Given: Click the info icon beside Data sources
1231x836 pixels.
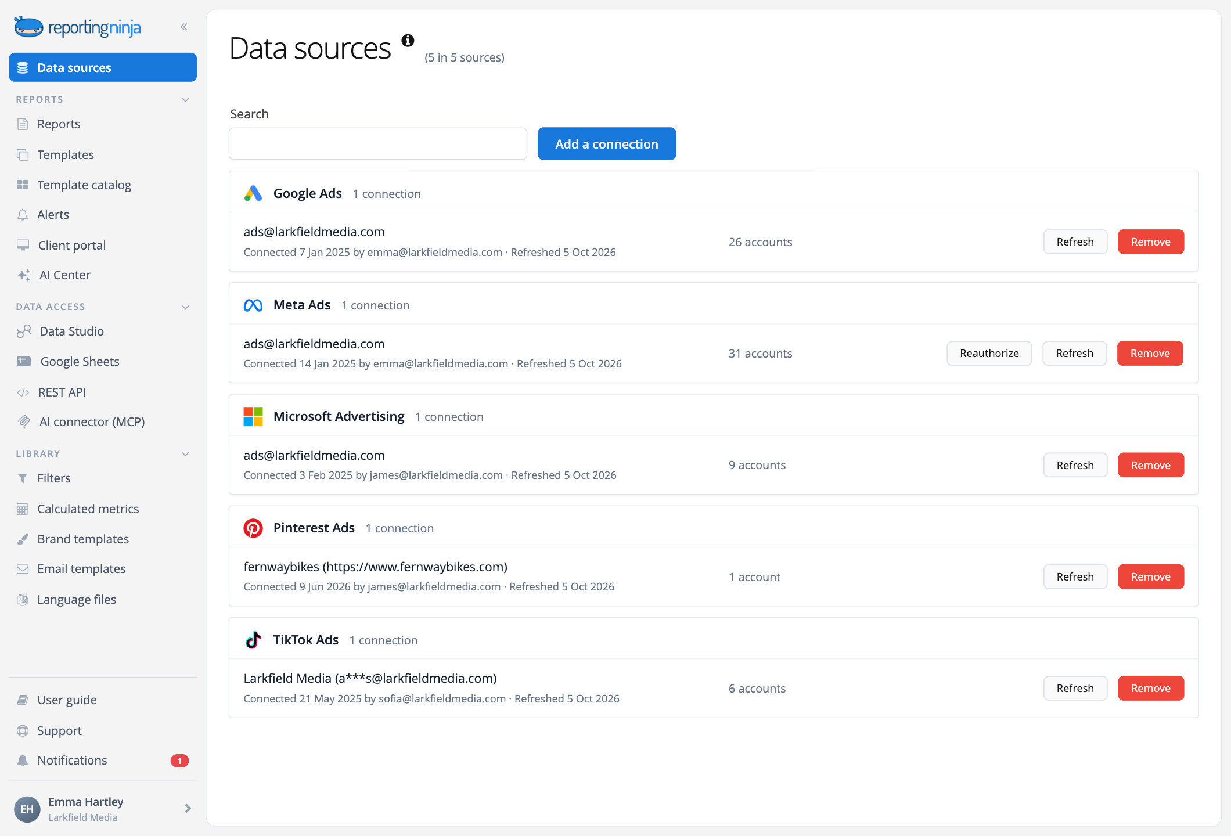Looking at the screenshot, I should click(x=408, y=40).
